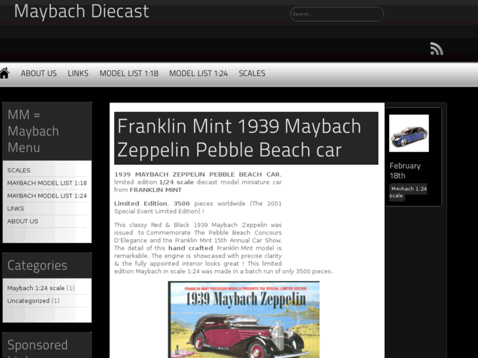Click the Maybach 1:24 scale tag badge
The height and width of the screenshot is (358, 478).
[x=408, y=192]
